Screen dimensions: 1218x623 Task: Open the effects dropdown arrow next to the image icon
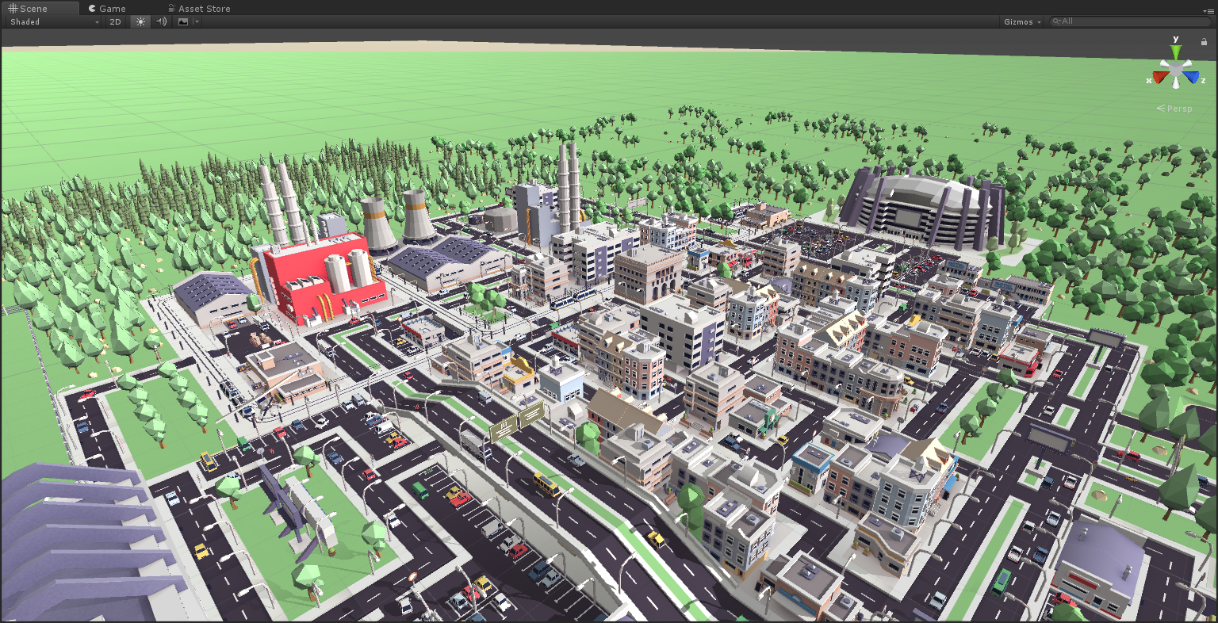pyautogui.click(x=196, y=21)
